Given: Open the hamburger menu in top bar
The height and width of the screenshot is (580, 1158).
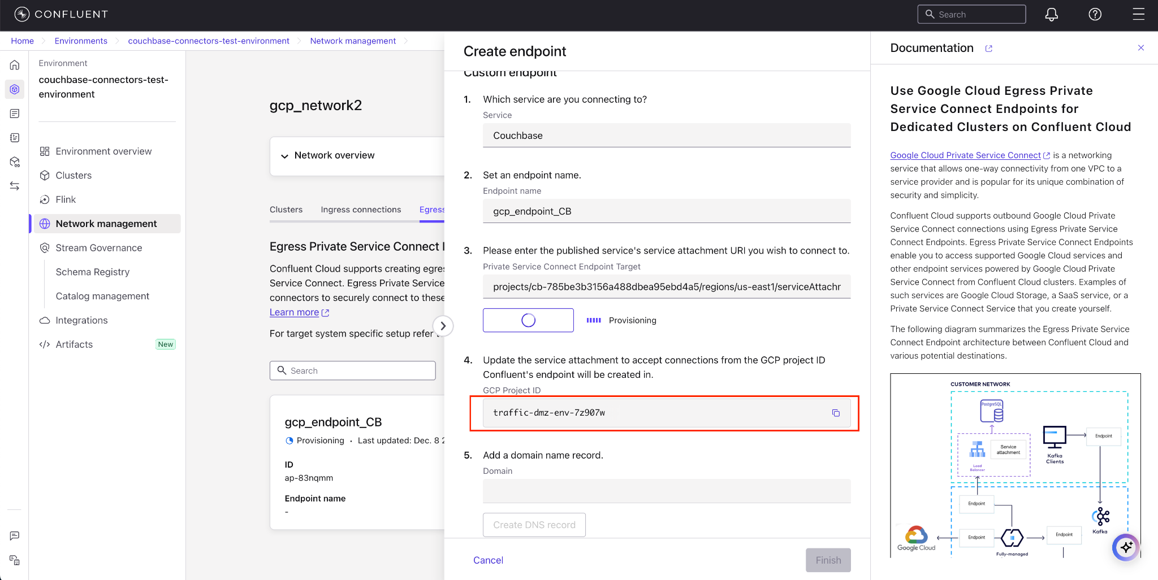Looking at the screenshot, I should coord(1138,15).
